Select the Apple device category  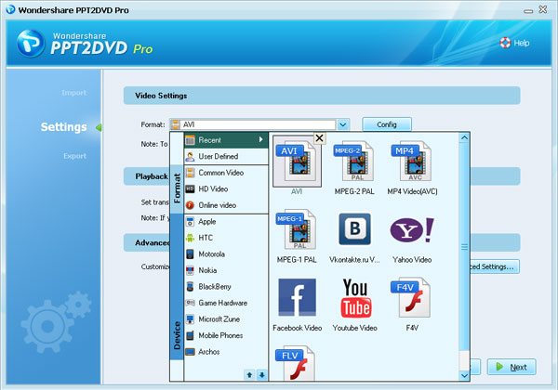(x=226, y=222)
